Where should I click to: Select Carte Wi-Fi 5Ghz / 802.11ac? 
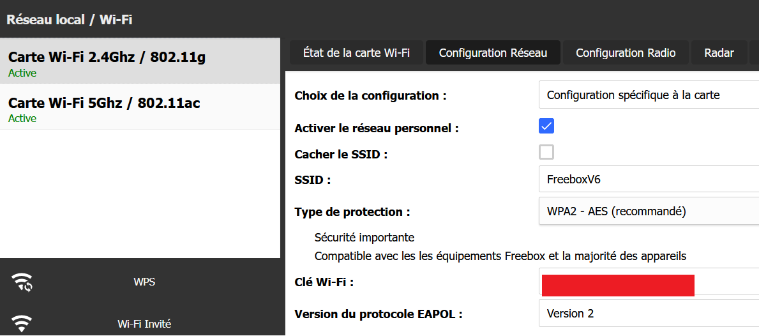point(140,107)
